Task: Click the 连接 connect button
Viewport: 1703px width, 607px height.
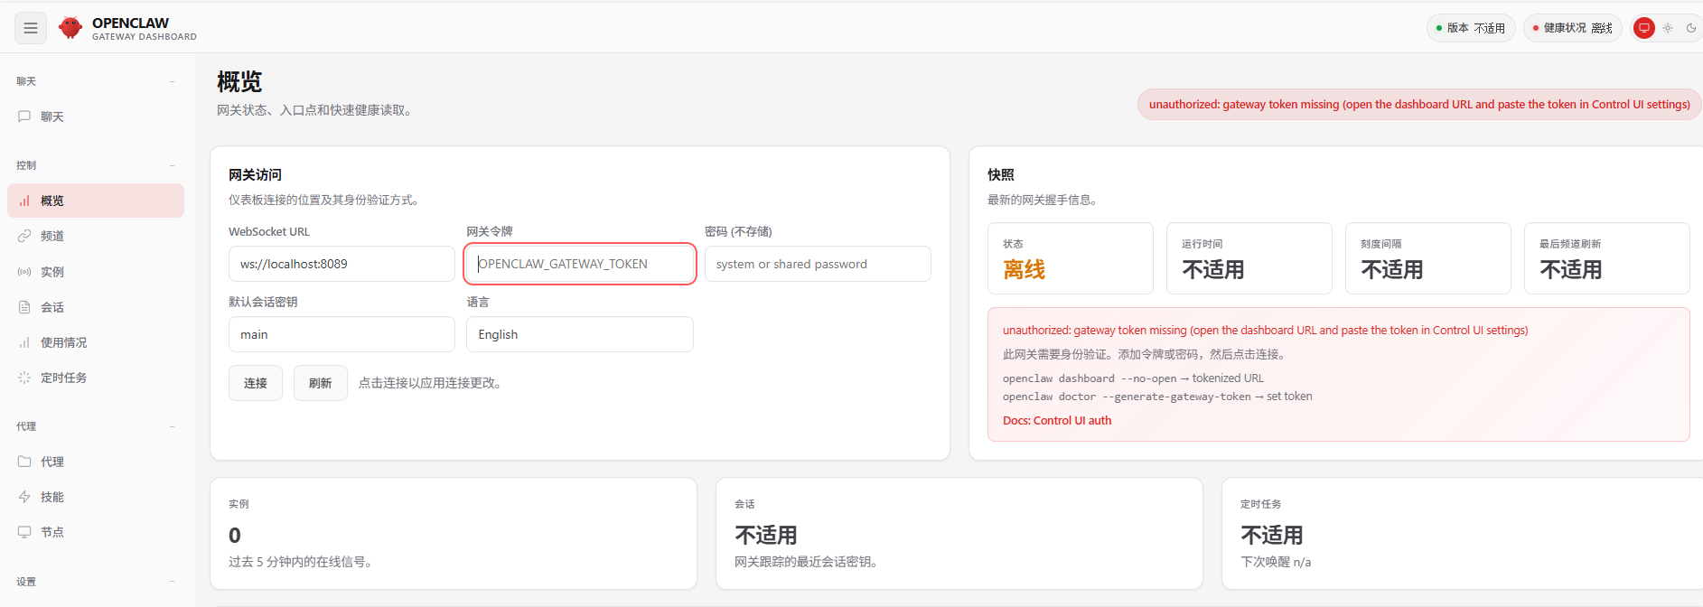Action: (x=256, y=383)
